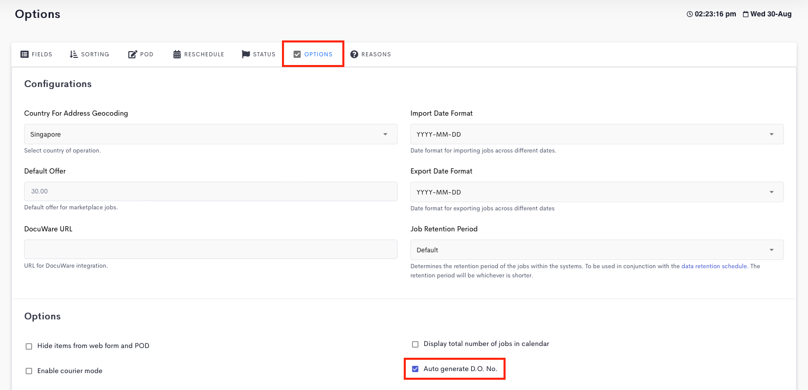Click the Reasons tab question mark icon
The width and height of the screenshot is (808, 390).
click(354, 54)
